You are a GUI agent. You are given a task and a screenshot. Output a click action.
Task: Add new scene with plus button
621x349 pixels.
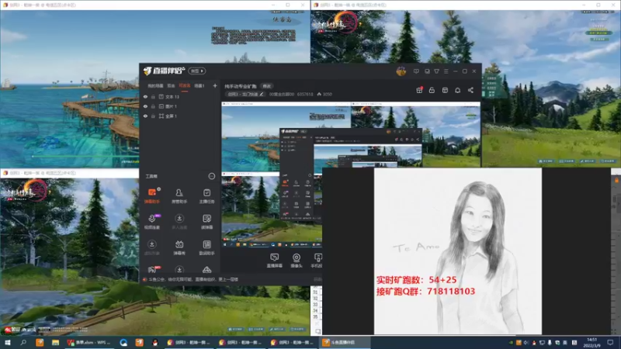pos(215,86)
